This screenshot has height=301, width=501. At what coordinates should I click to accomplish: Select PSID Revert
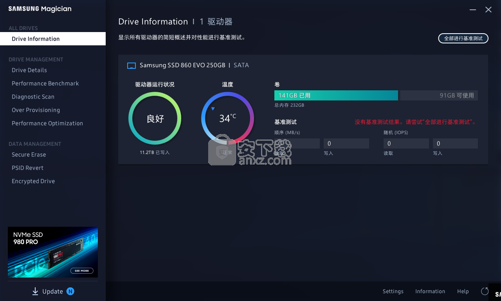point(28,168)
